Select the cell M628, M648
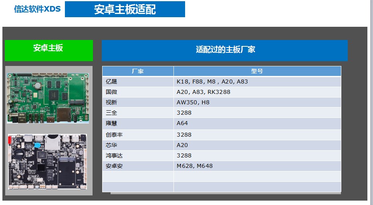The height and width of the screenshot is (205, 373). coord(257,166)
